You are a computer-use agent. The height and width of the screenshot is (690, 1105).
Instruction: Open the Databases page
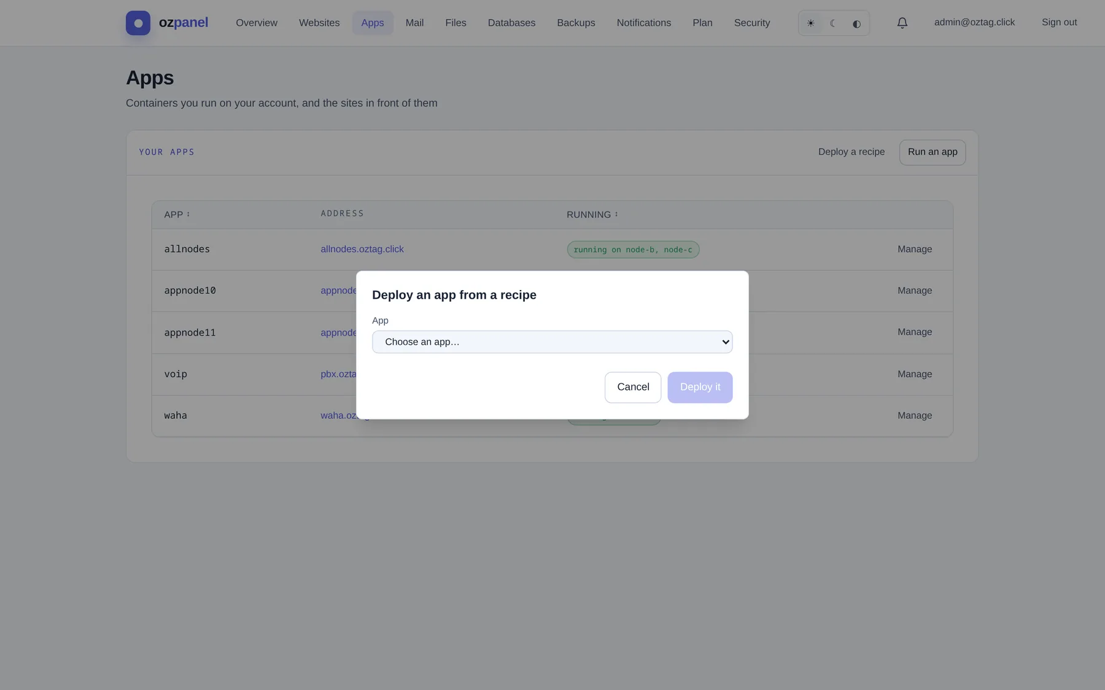click(511, 23)
